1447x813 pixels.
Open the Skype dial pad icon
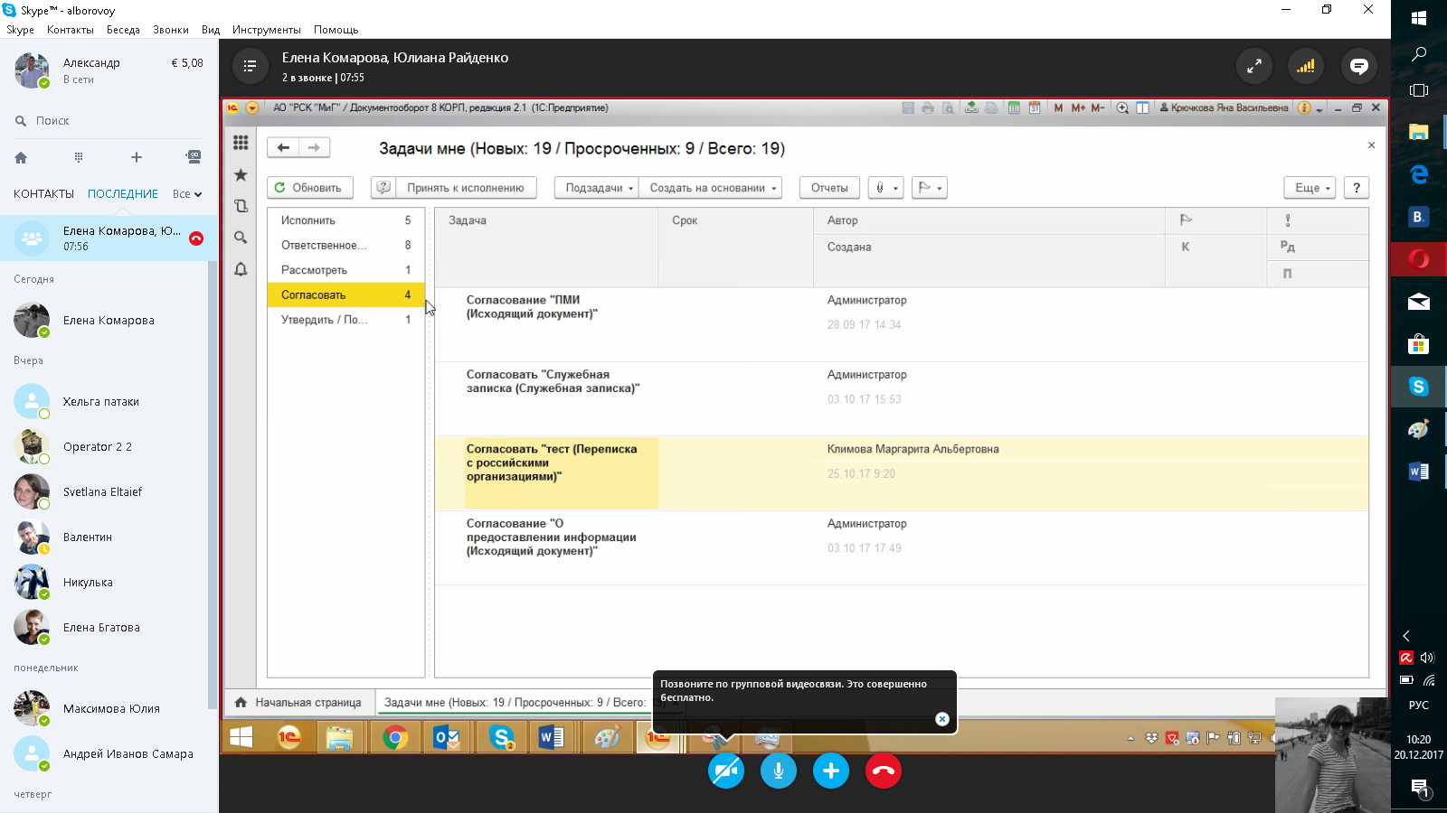point(79,157)
